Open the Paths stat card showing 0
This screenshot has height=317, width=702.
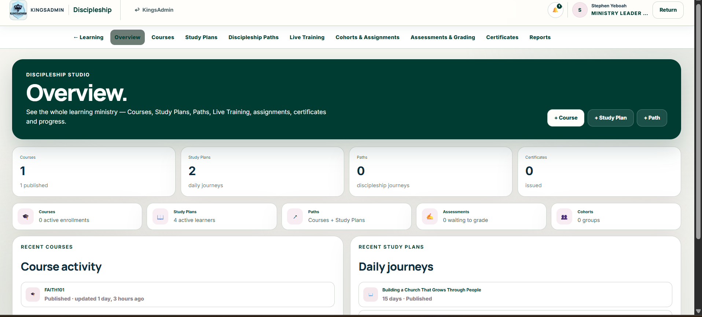431,172
